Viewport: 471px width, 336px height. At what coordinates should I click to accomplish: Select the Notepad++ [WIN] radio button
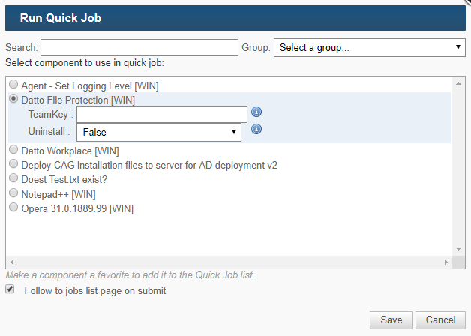click(x=13, y=193)
